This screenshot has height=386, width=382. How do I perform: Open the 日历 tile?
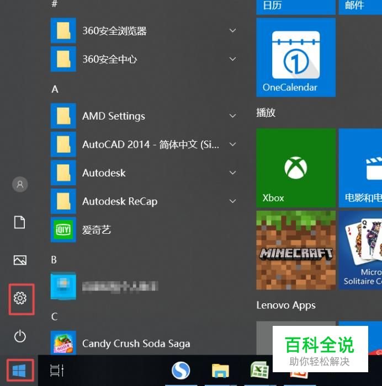click(x=296, y=7)
